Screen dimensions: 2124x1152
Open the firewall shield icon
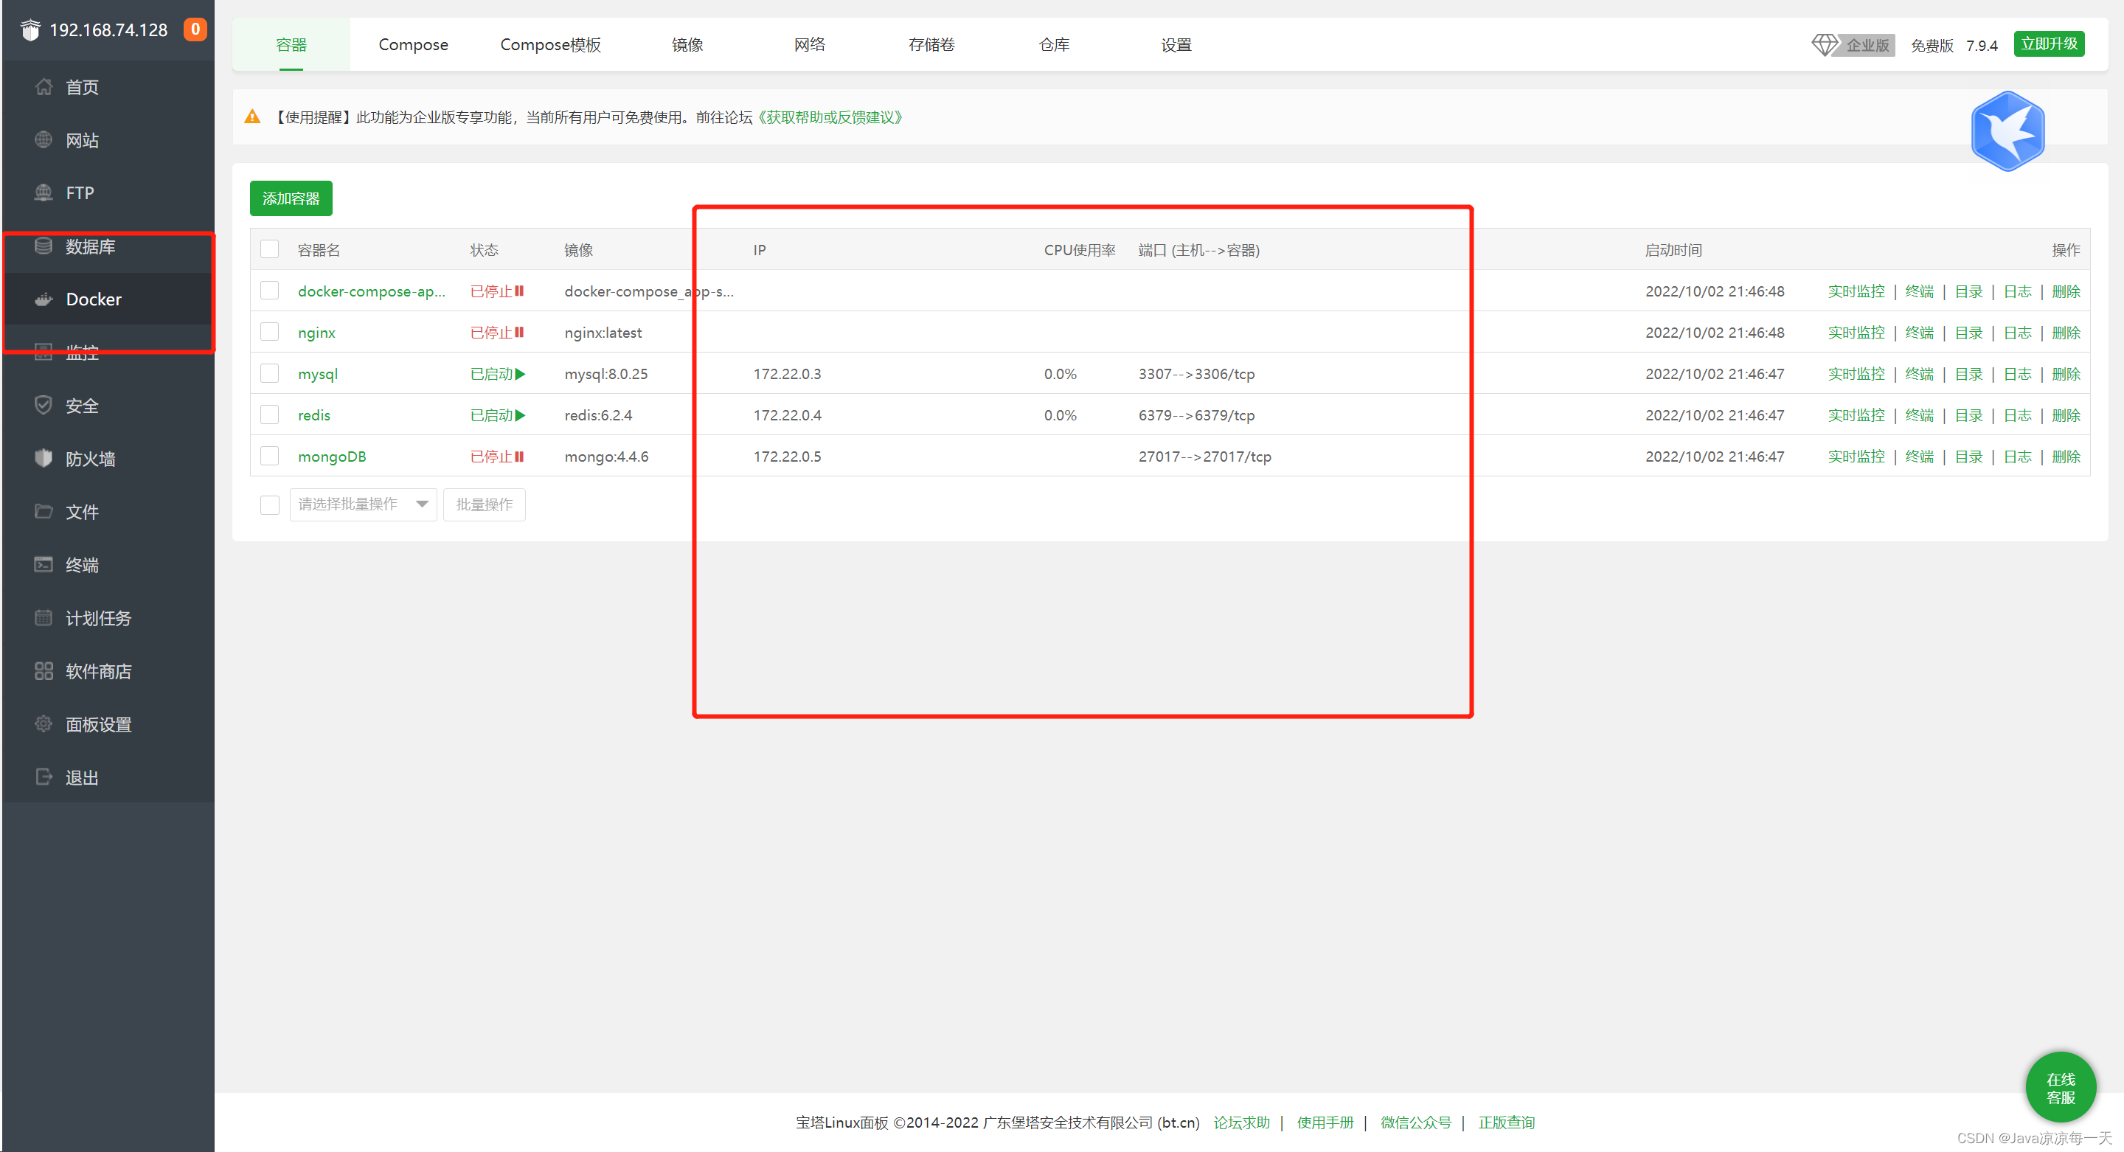pos(44,459)
